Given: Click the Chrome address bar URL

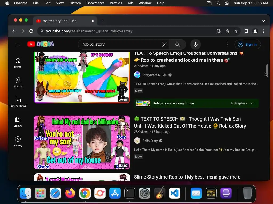Looking at the screenshot, I should (89, 31).
